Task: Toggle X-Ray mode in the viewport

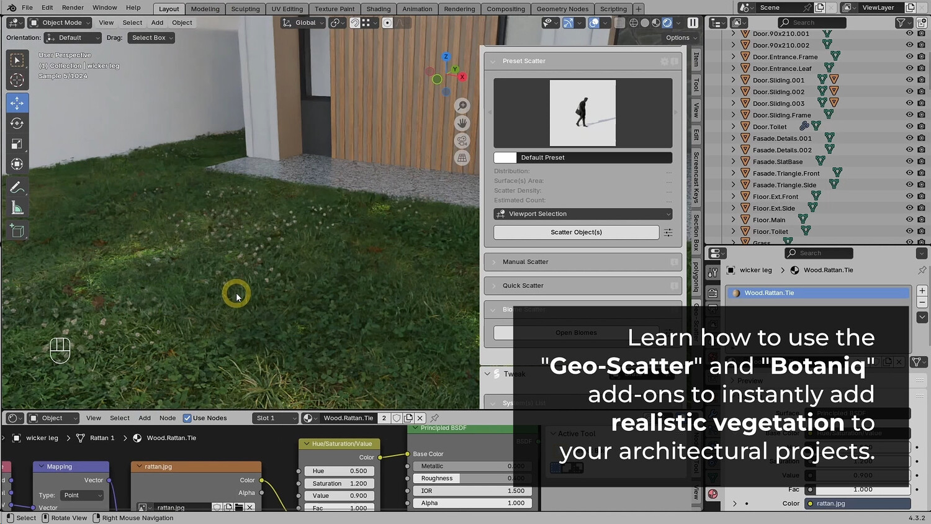Action: coord(619,23)
